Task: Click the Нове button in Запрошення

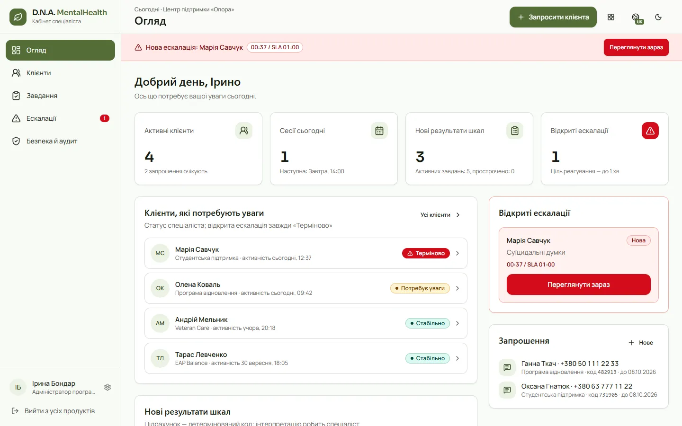Action: coord(641,343)
